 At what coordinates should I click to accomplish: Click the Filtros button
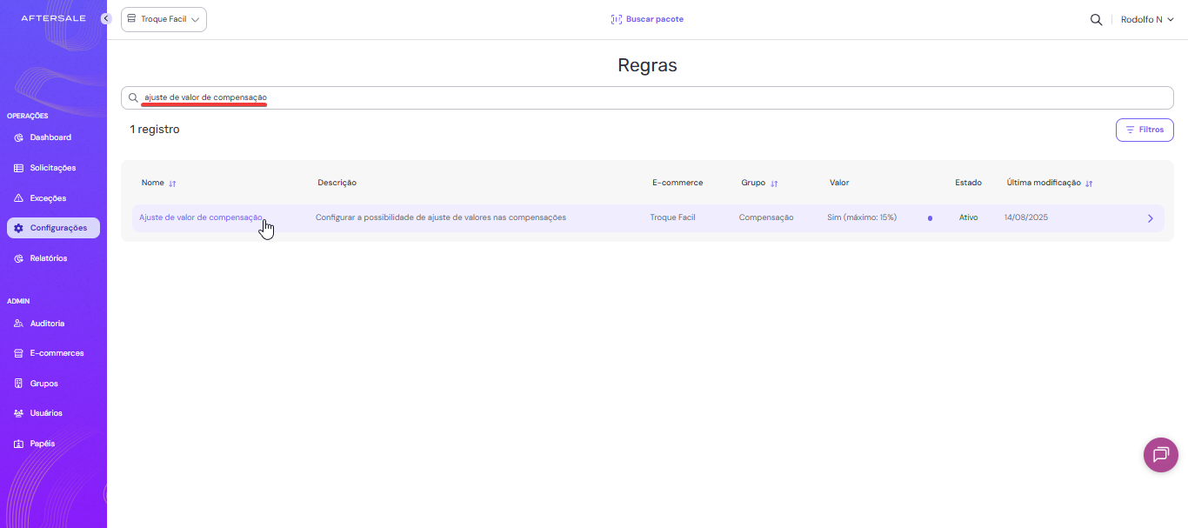click(1145, 130)
